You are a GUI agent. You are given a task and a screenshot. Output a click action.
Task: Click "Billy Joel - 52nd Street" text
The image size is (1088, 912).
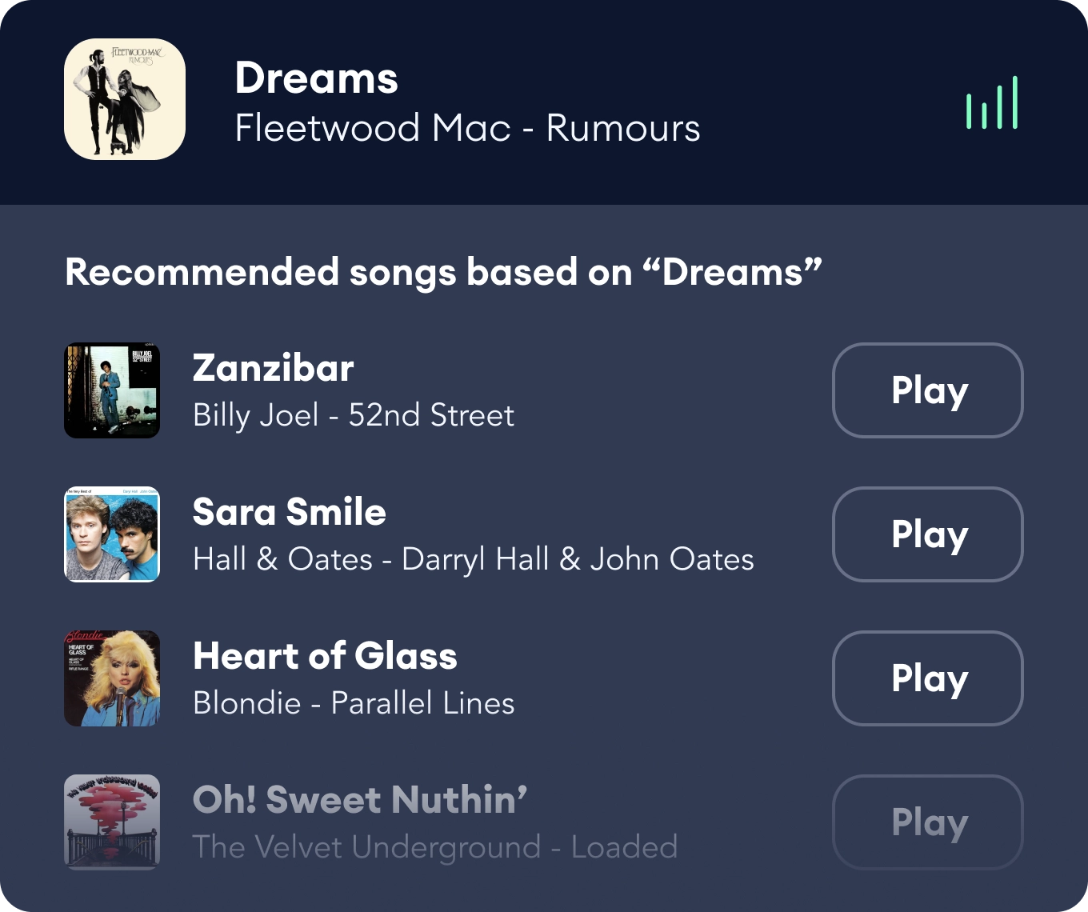click(x=353, y=415)
